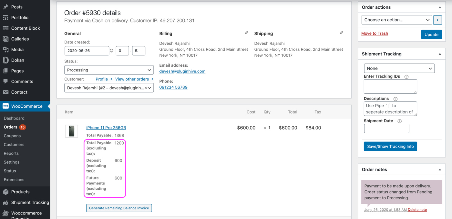Click View other orders link
452x219 pixels.
(x=134, y=79)
